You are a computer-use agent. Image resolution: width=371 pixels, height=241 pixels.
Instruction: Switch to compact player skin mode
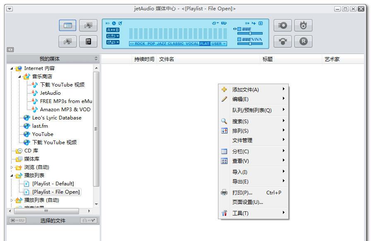tap(88, 42)
